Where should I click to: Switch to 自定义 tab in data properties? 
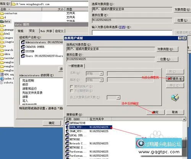(59, 31)
